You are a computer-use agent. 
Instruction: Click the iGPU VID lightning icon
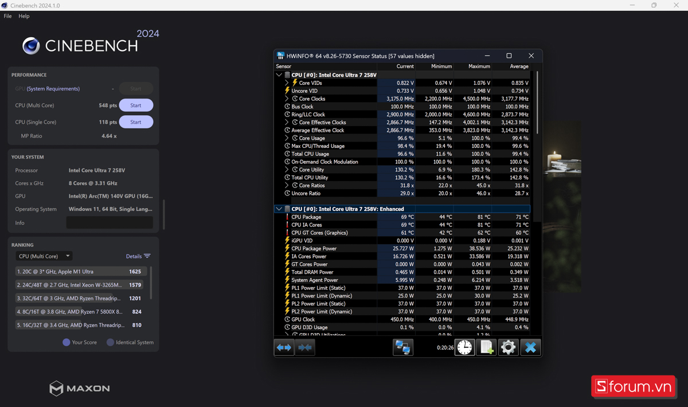click(x=287, y=240)
